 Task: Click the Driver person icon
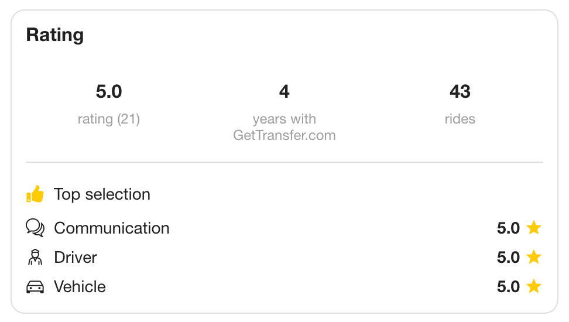point(35,257)
